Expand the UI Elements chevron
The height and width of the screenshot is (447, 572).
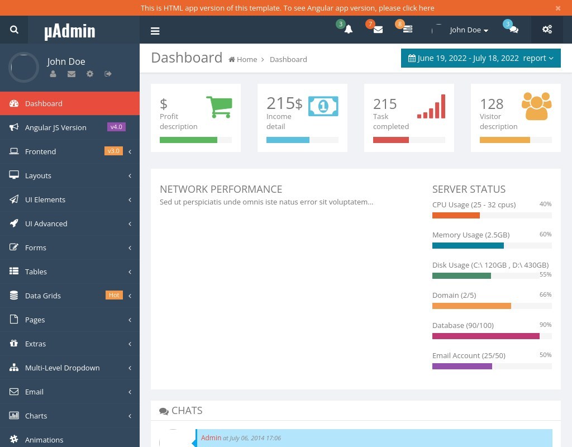tap(130, 199)
